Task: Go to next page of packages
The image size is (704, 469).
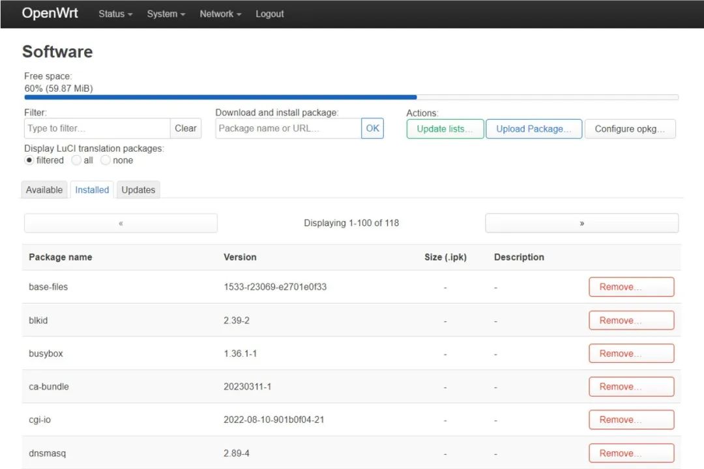Action: [x=581, y=223]
